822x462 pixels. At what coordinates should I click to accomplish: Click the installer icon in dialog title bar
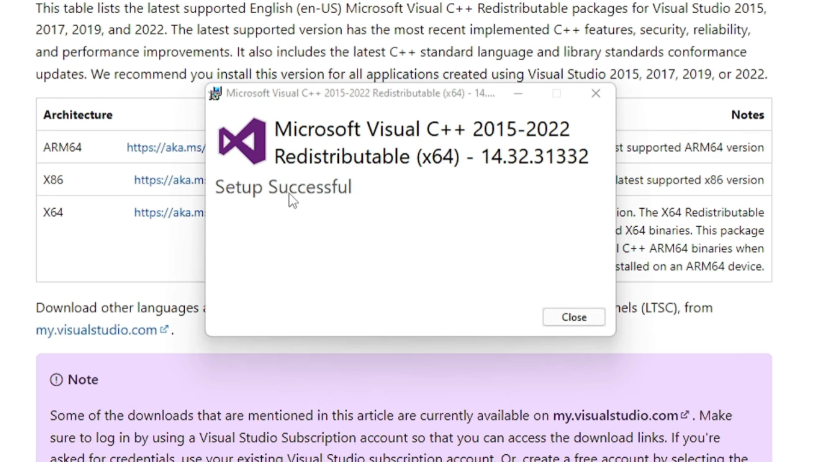215,93
